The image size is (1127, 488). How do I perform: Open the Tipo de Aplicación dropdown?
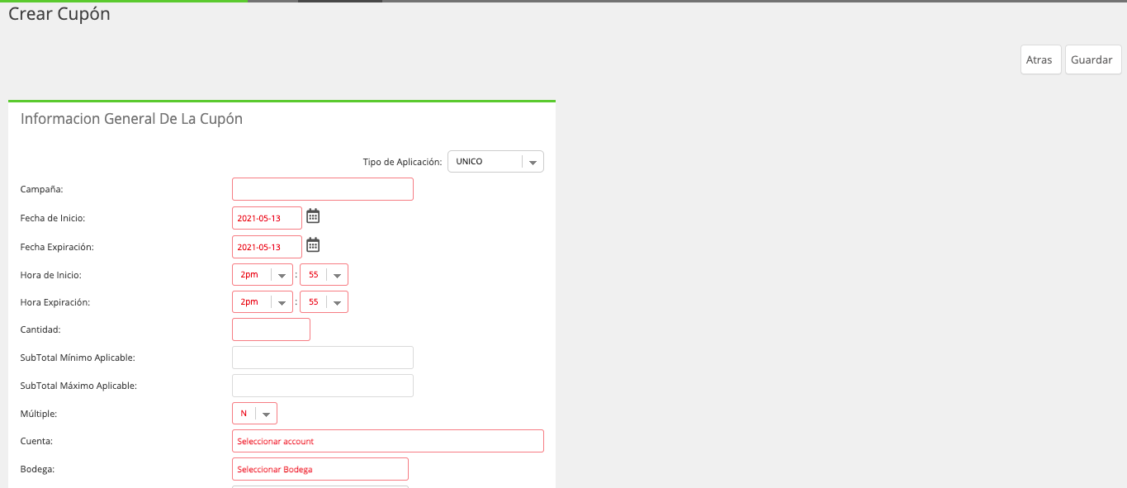(495, 162)
